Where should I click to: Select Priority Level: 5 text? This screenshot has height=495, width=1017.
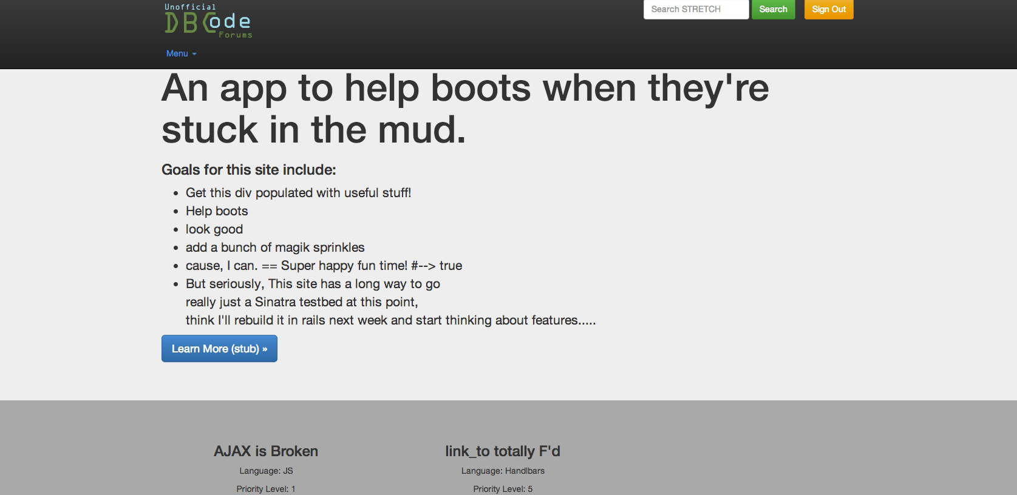pos(502,489)
